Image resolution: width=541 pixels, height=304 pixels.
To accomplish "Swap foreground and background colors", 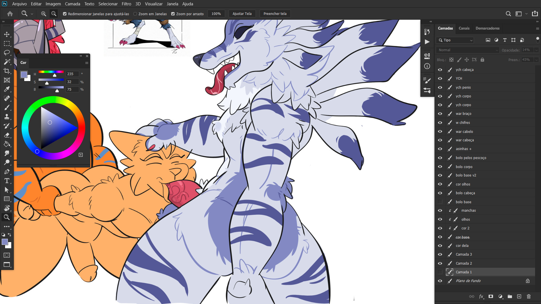I will tap(10, 234).
